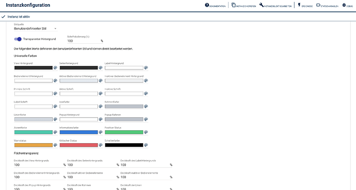Click the white Label-Hintergrund swatch
The height and width of the screenshot is (190, 356).
124,68
